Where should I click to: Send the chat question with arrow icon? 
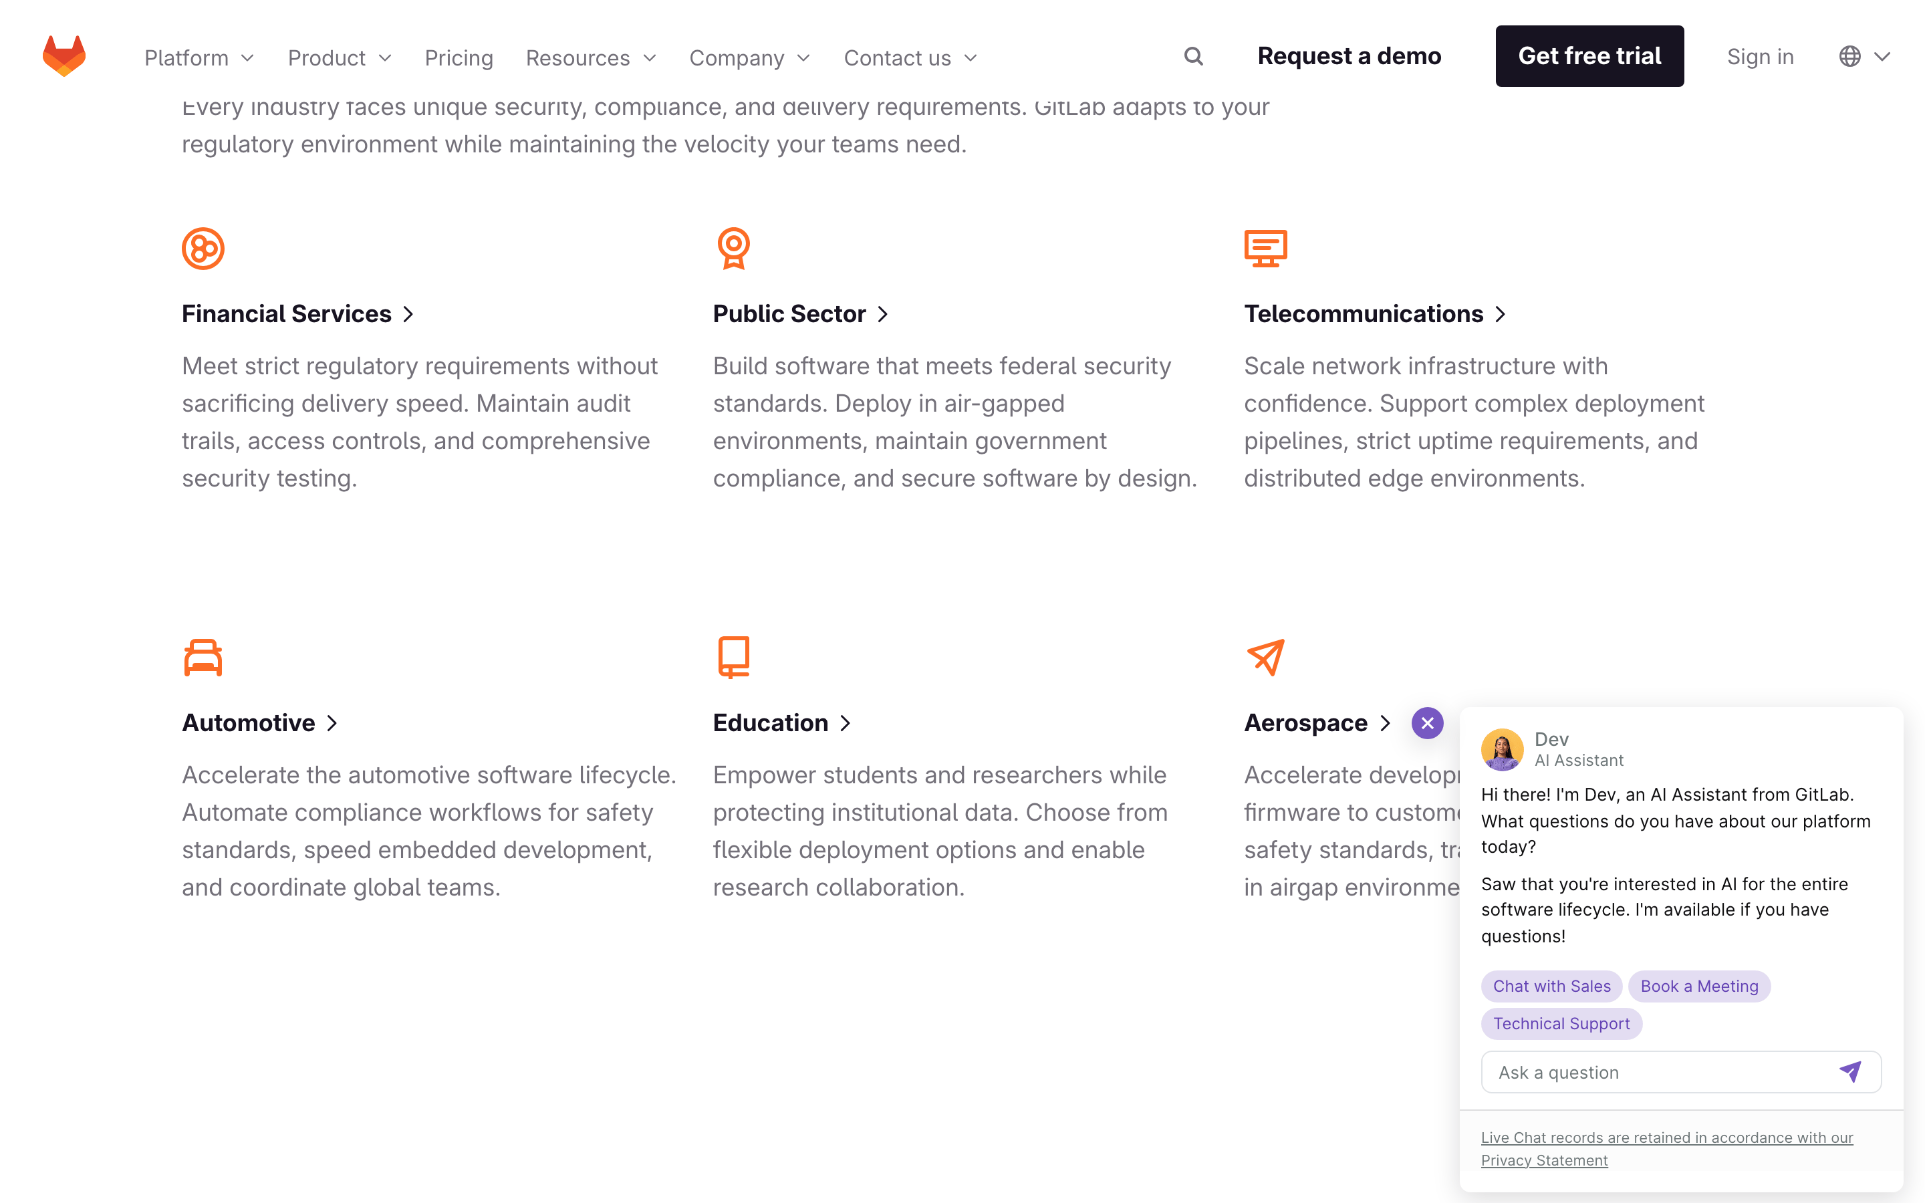(x=1850, y=1072)
